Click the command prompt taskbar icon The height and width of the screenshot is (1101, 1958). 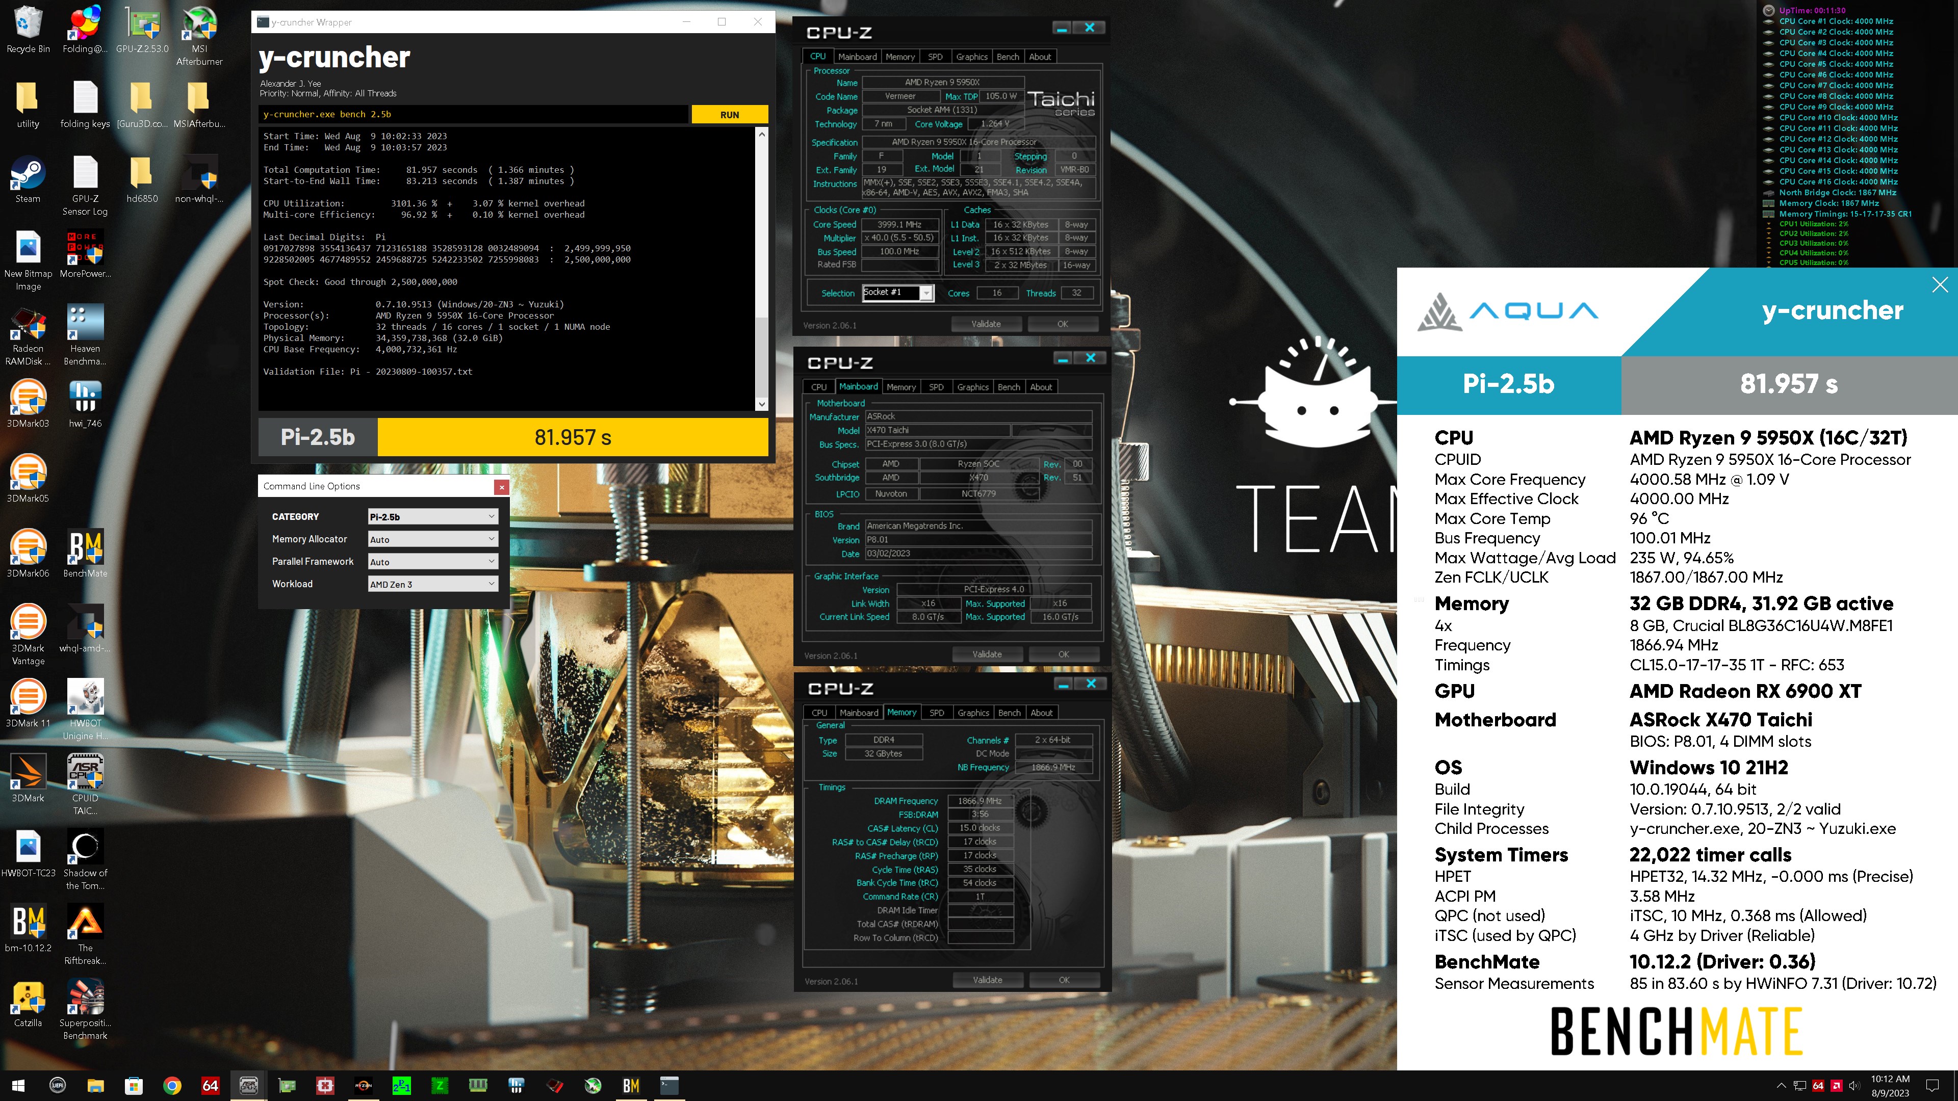669,1086
